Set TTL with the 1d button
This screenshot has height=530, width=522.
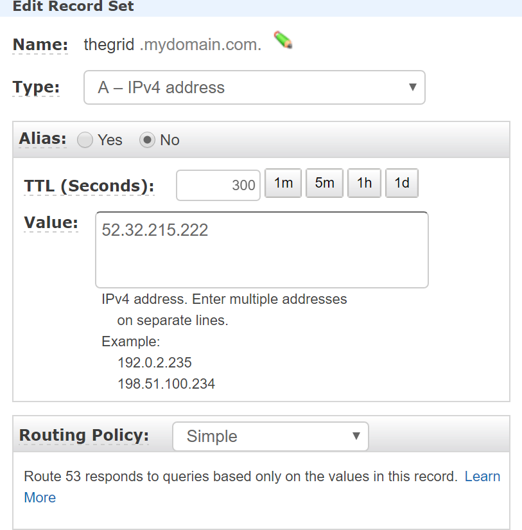click(x=402, y=183)
